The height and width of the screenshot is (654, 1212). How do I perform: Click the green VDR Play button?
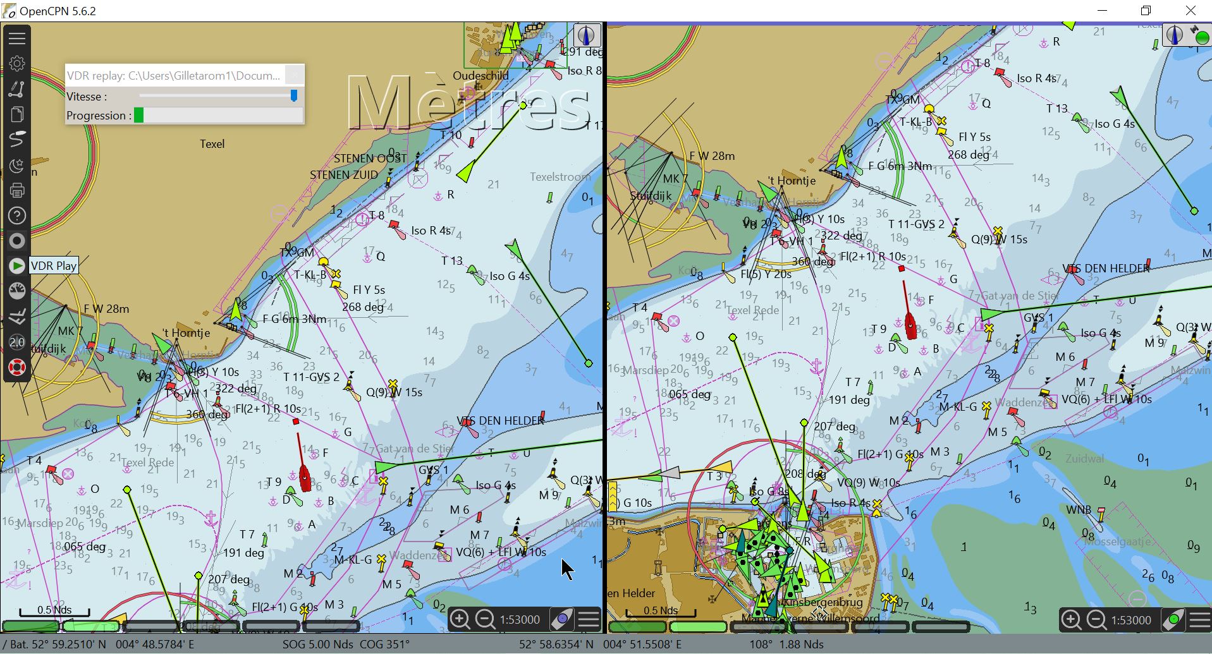pos(17,266)
